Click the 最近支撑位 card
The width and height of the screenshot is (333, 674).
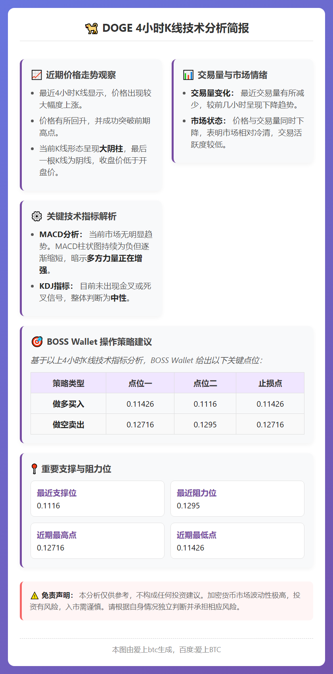click(x=98, y=498)
